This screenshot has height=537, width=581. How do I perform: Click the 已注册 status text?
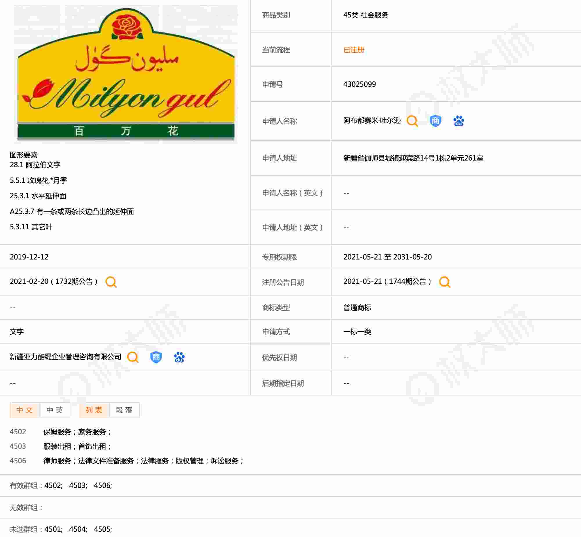tap(353, 50)
